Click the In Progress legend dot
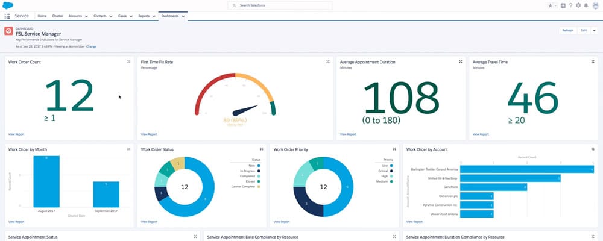This screenshot has height=241, width=603. (x=259, y=171)
